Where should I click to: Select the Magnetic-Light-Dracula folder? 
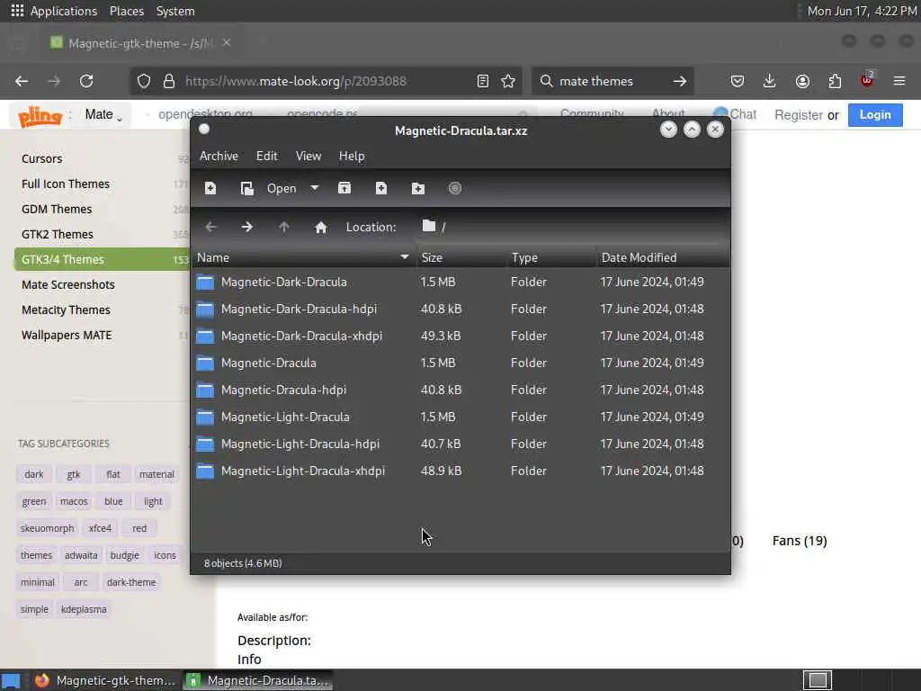point(460,417)
